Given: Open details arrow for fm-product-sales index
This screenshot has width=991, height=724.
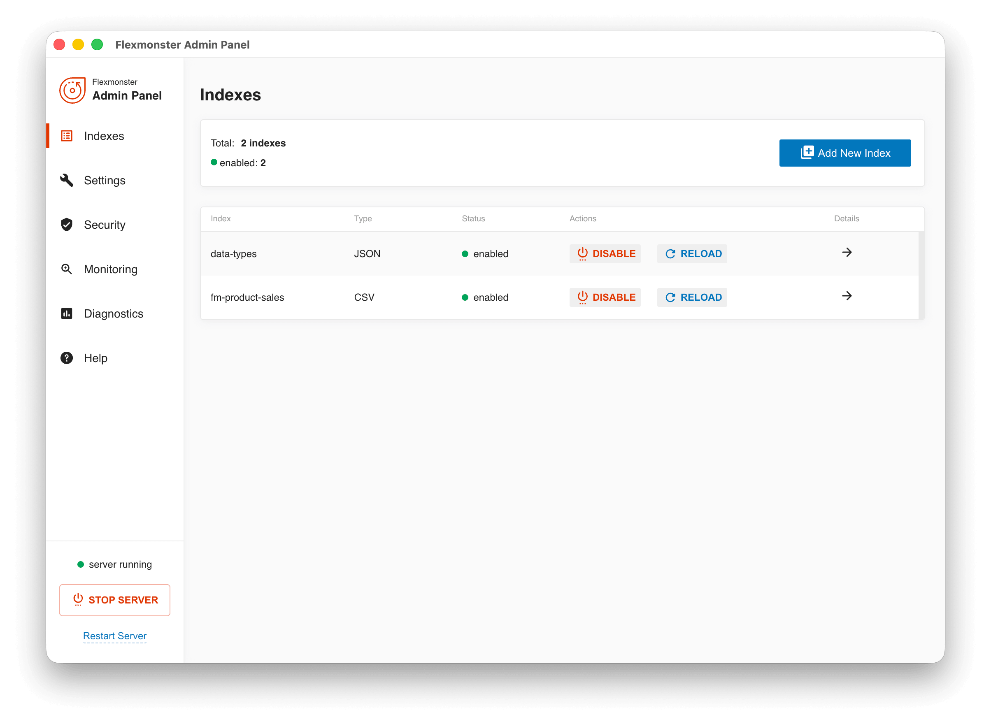Looking at the screenshot, I should [847, 296].
